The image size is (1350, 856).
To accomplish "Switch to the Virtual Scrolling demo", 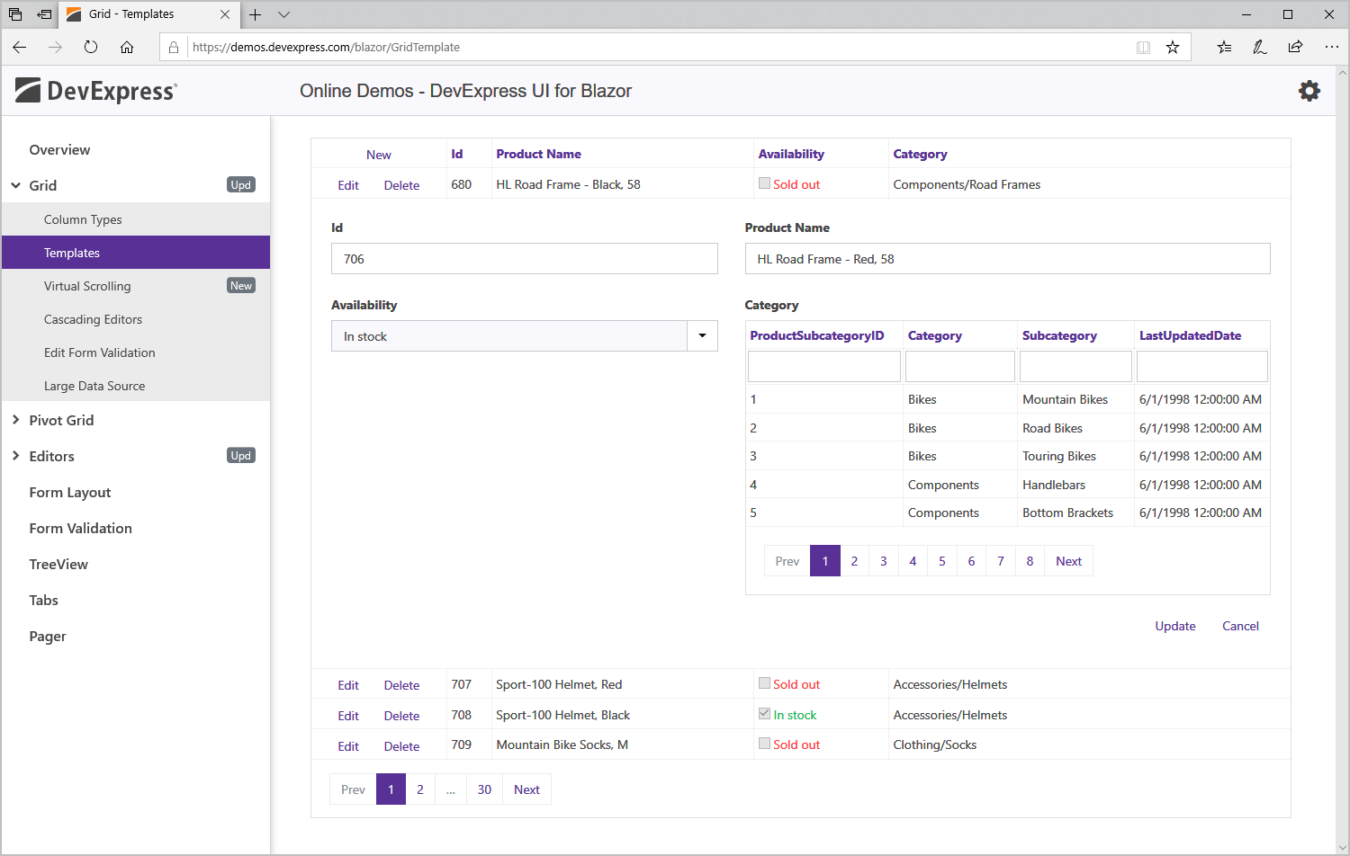I will coord(87,285).
